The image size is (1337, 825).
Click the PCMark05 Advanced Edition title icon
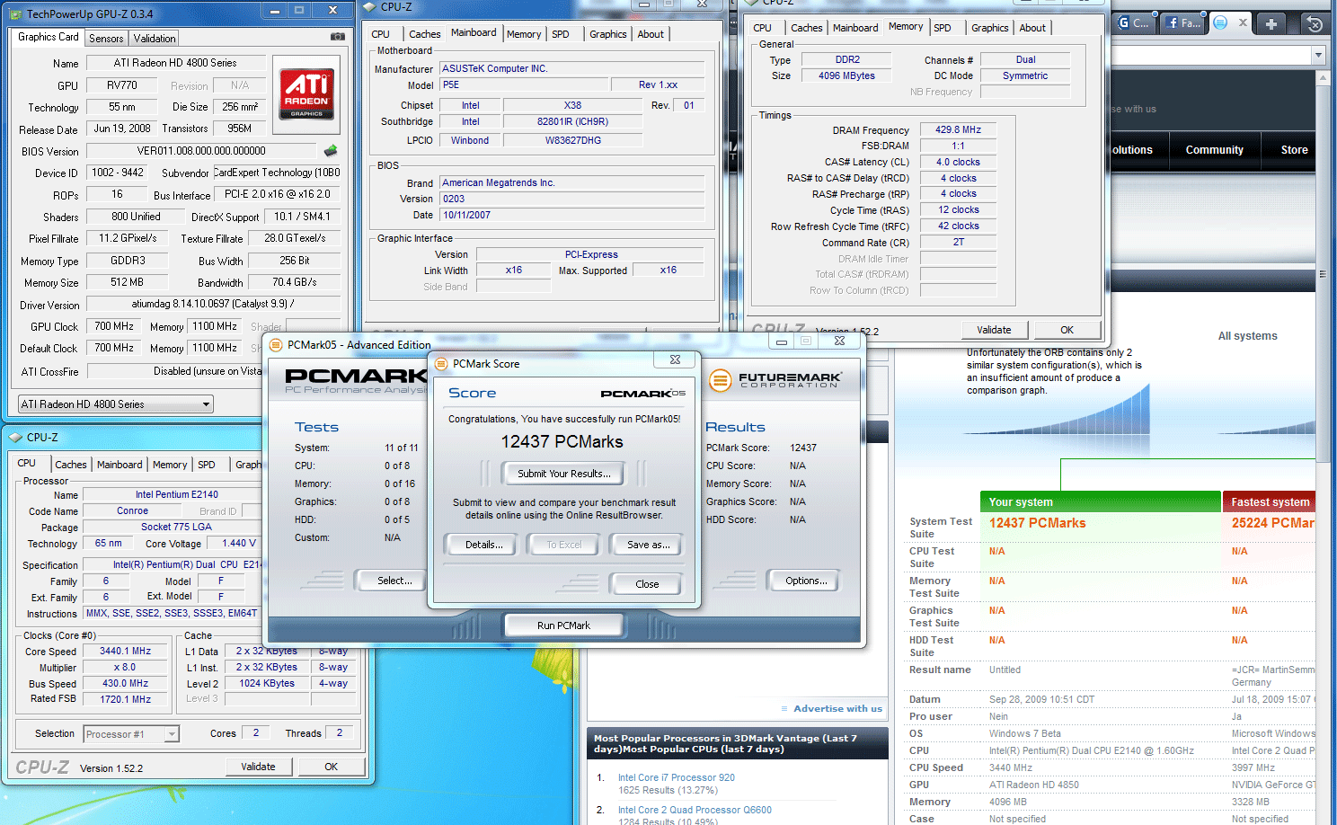[x=277, y=345]
